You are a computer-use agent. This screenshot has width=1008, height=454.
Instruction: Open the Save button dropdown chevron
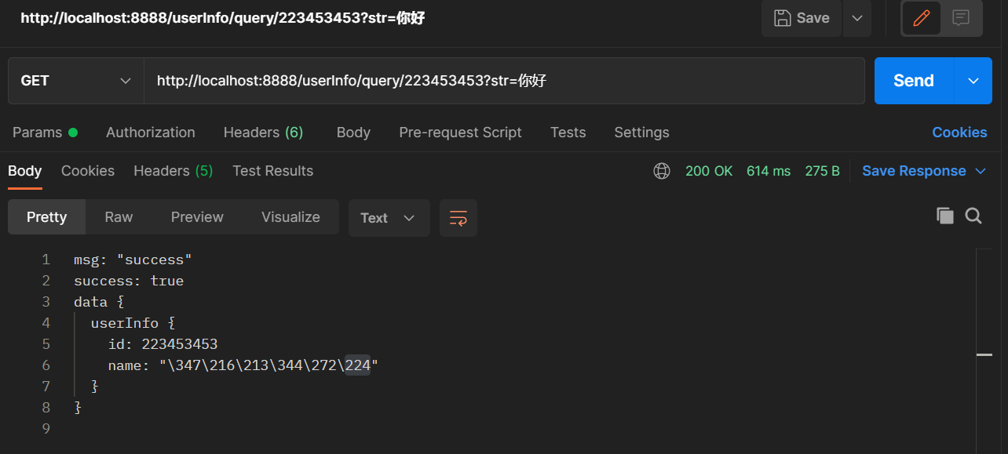point(856,18)
